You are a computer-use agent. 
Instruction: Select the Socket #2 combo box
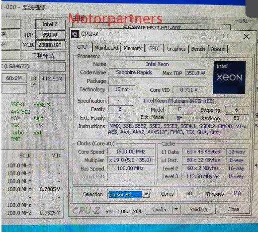[x=129, y=194]
